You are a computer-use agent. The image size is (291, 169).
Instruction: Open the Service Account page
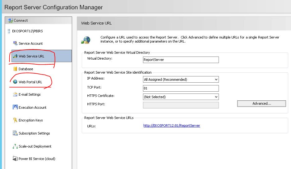pos(30,43)
